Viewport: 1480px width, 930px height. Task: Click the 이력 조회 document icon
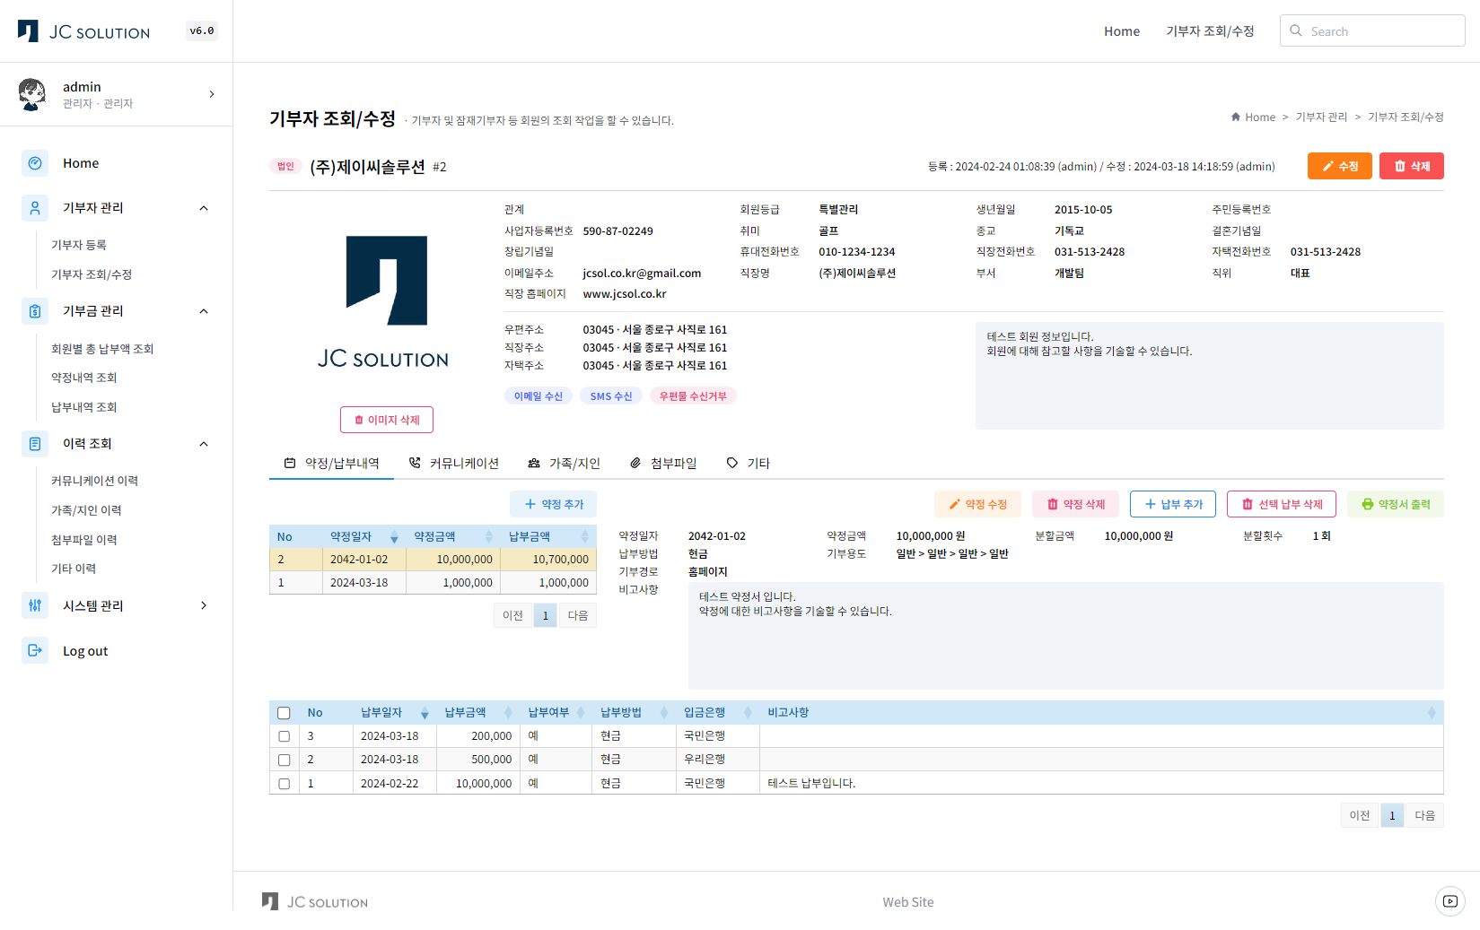[35, 444]
